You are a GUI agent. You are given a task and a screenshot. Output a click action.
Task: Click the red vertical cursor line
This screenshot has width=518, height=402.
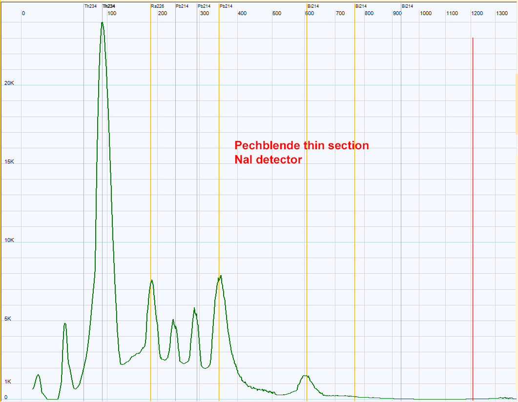click(x=473, y=218)
